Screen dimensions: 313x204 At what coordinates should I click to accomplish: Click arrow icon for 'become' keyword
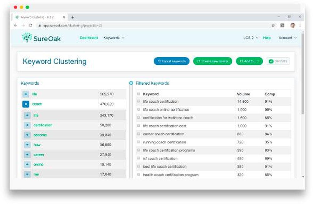[27, 135]
